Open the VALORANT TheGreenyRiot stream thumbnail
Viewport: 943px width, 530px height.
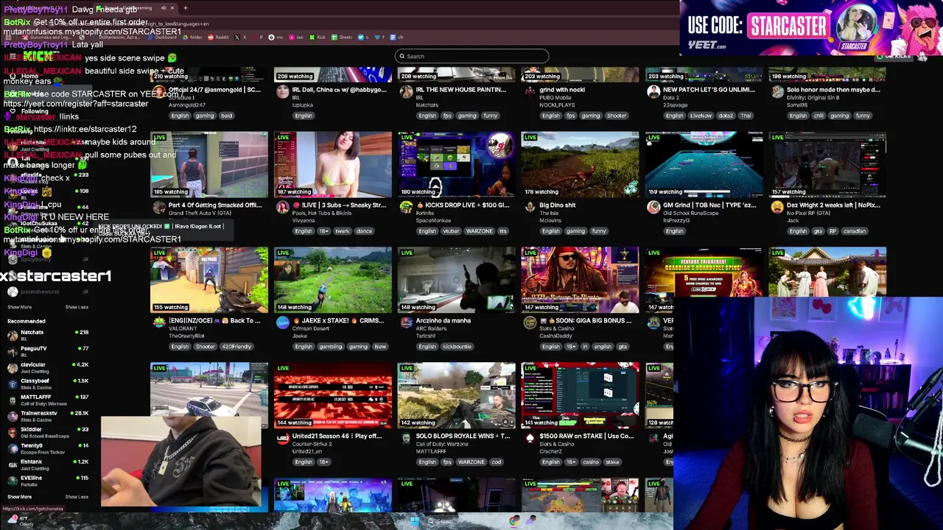209,280
